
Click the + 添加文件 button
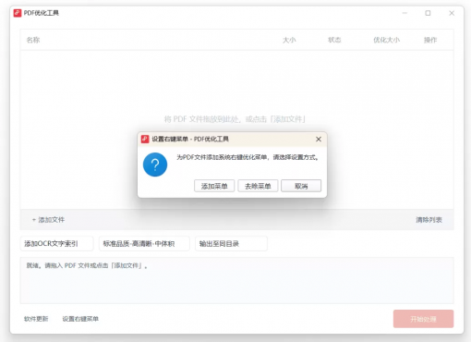click(x=48, y=220)
